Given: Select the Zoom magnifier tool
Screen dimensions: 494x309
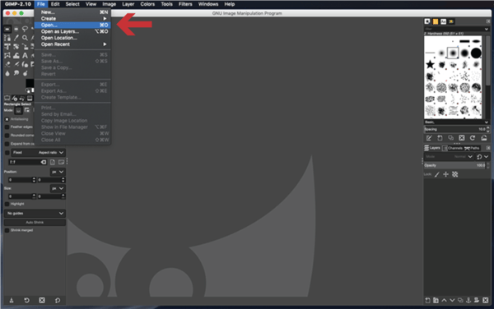Looking at the screenshot, I should (x=25, y=38).
